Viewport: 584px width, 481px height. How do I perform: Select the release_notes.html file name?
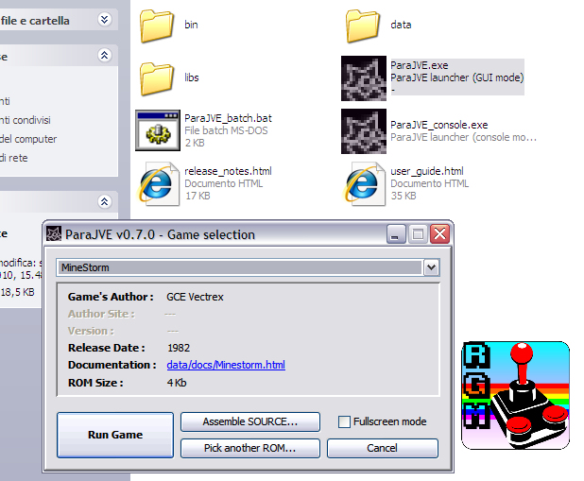228,171
